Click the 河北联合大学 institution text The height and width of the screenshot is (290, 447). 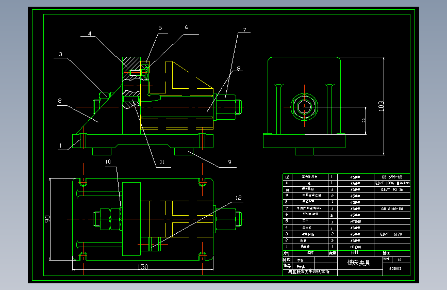tap(308, 272)
